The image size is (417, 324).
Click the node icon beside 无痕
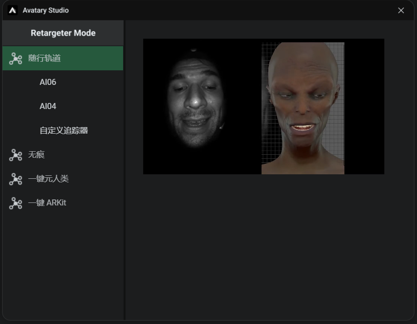(x=16, y=155)
